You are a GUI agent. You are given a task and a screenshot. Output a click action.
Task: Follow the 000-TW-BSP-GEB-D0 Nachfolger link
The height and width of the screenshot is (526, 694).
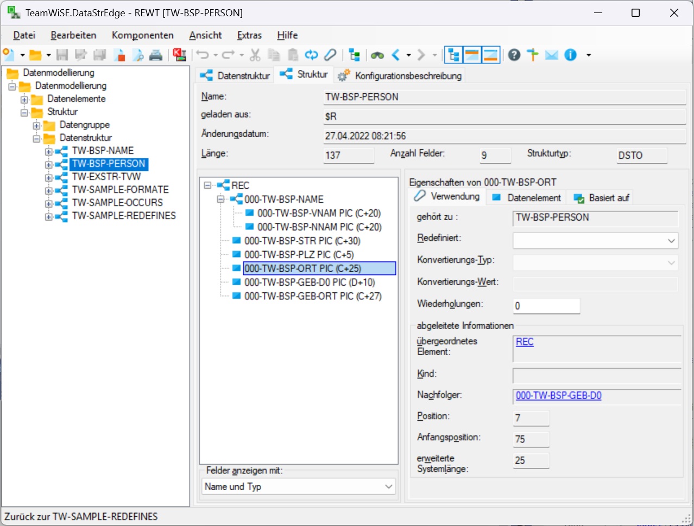coord(558,395)
